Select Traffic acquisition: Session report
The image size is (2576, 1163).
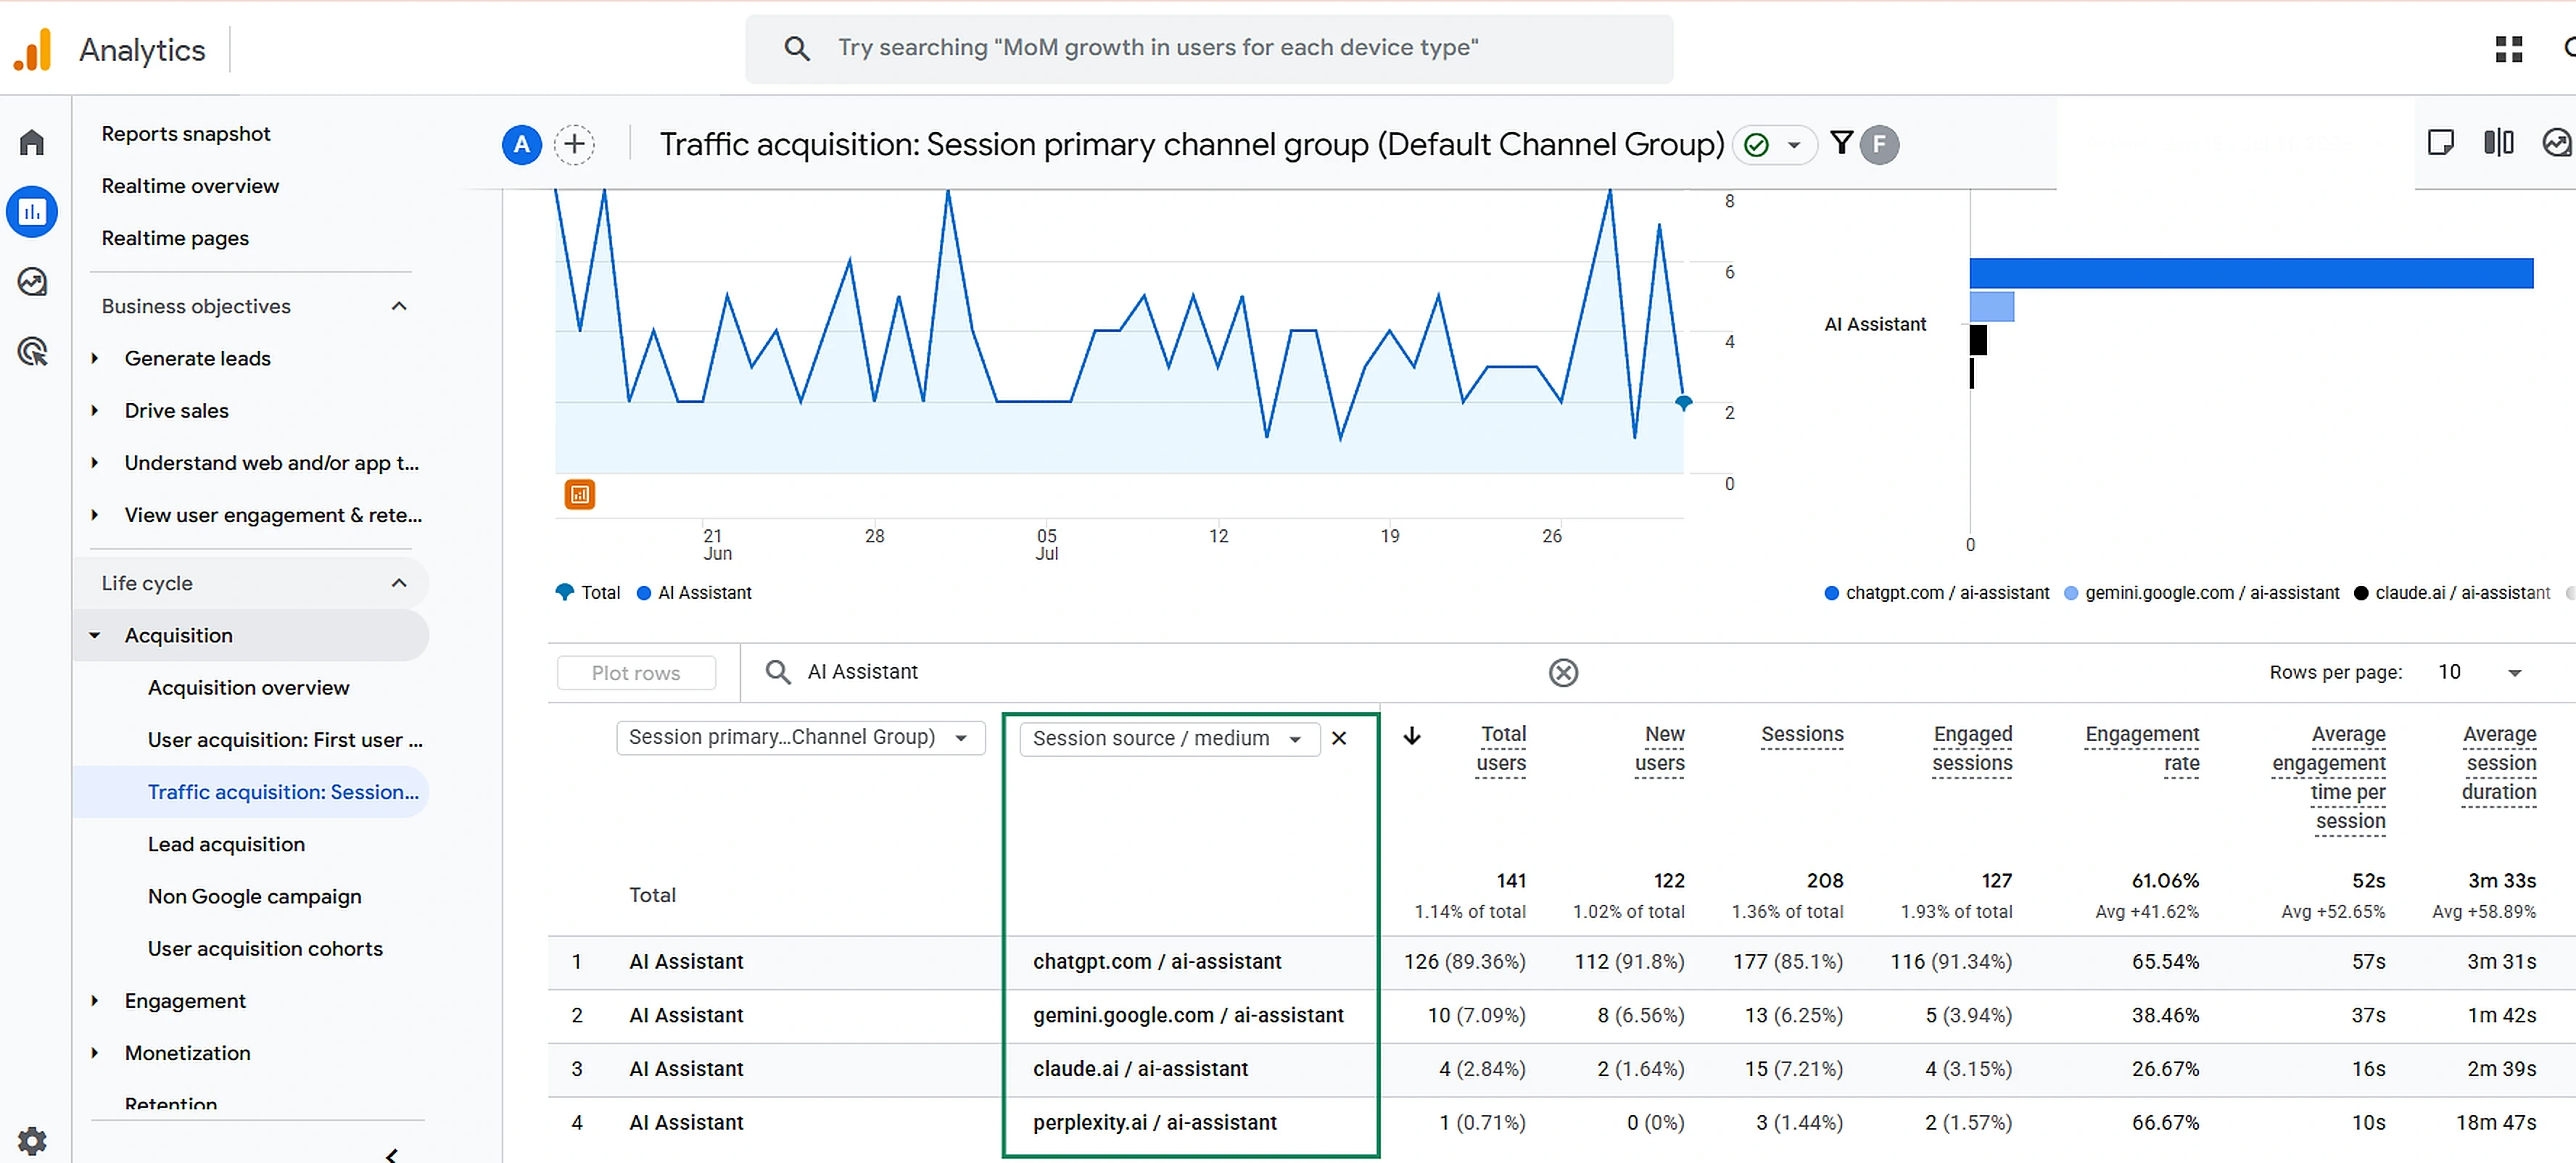pyautogui.click(x=283, y=792)
